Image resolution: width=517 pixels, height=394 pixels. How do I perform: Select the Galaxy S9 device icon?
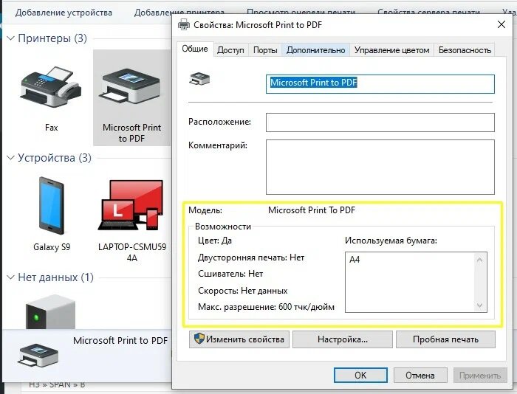(52, 206)
